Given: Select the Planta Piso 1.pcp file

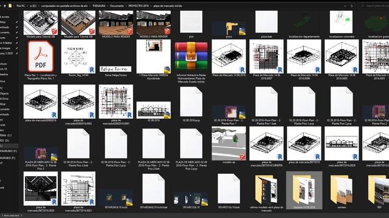Looking at the screenshot, I should (x=304, y=102).
